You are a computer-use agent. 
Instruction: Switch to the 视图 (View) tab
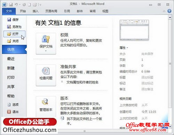click(105, 11)
